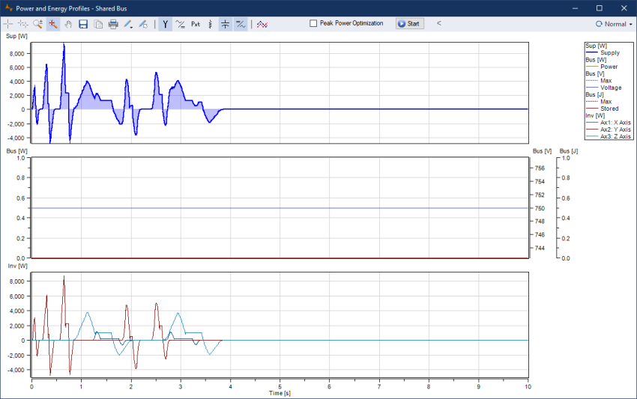The width and height of the screenshot is (637, 399).
Task: Toggle the Y axis scaling button
Action: click(165, 24)
